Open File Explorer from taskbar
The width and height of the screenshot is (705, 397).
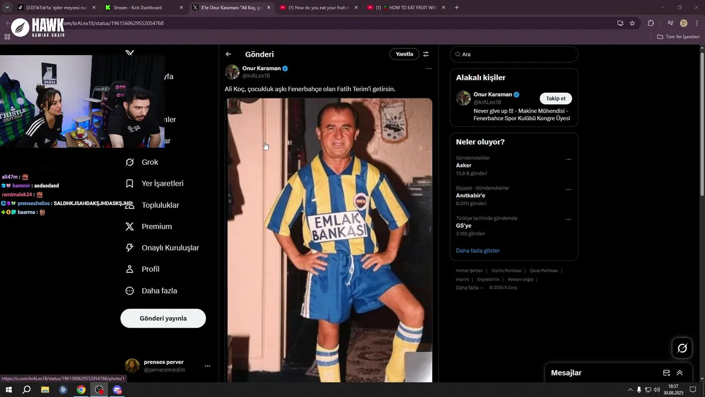45,390
